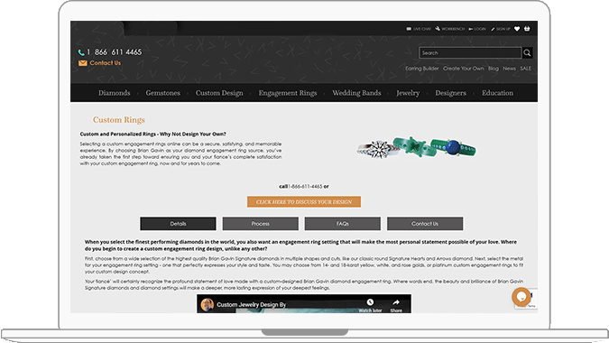The width and height of the screenshot is (609, 343).
Task: Focus the Search input field
Action: pos(470,53)
